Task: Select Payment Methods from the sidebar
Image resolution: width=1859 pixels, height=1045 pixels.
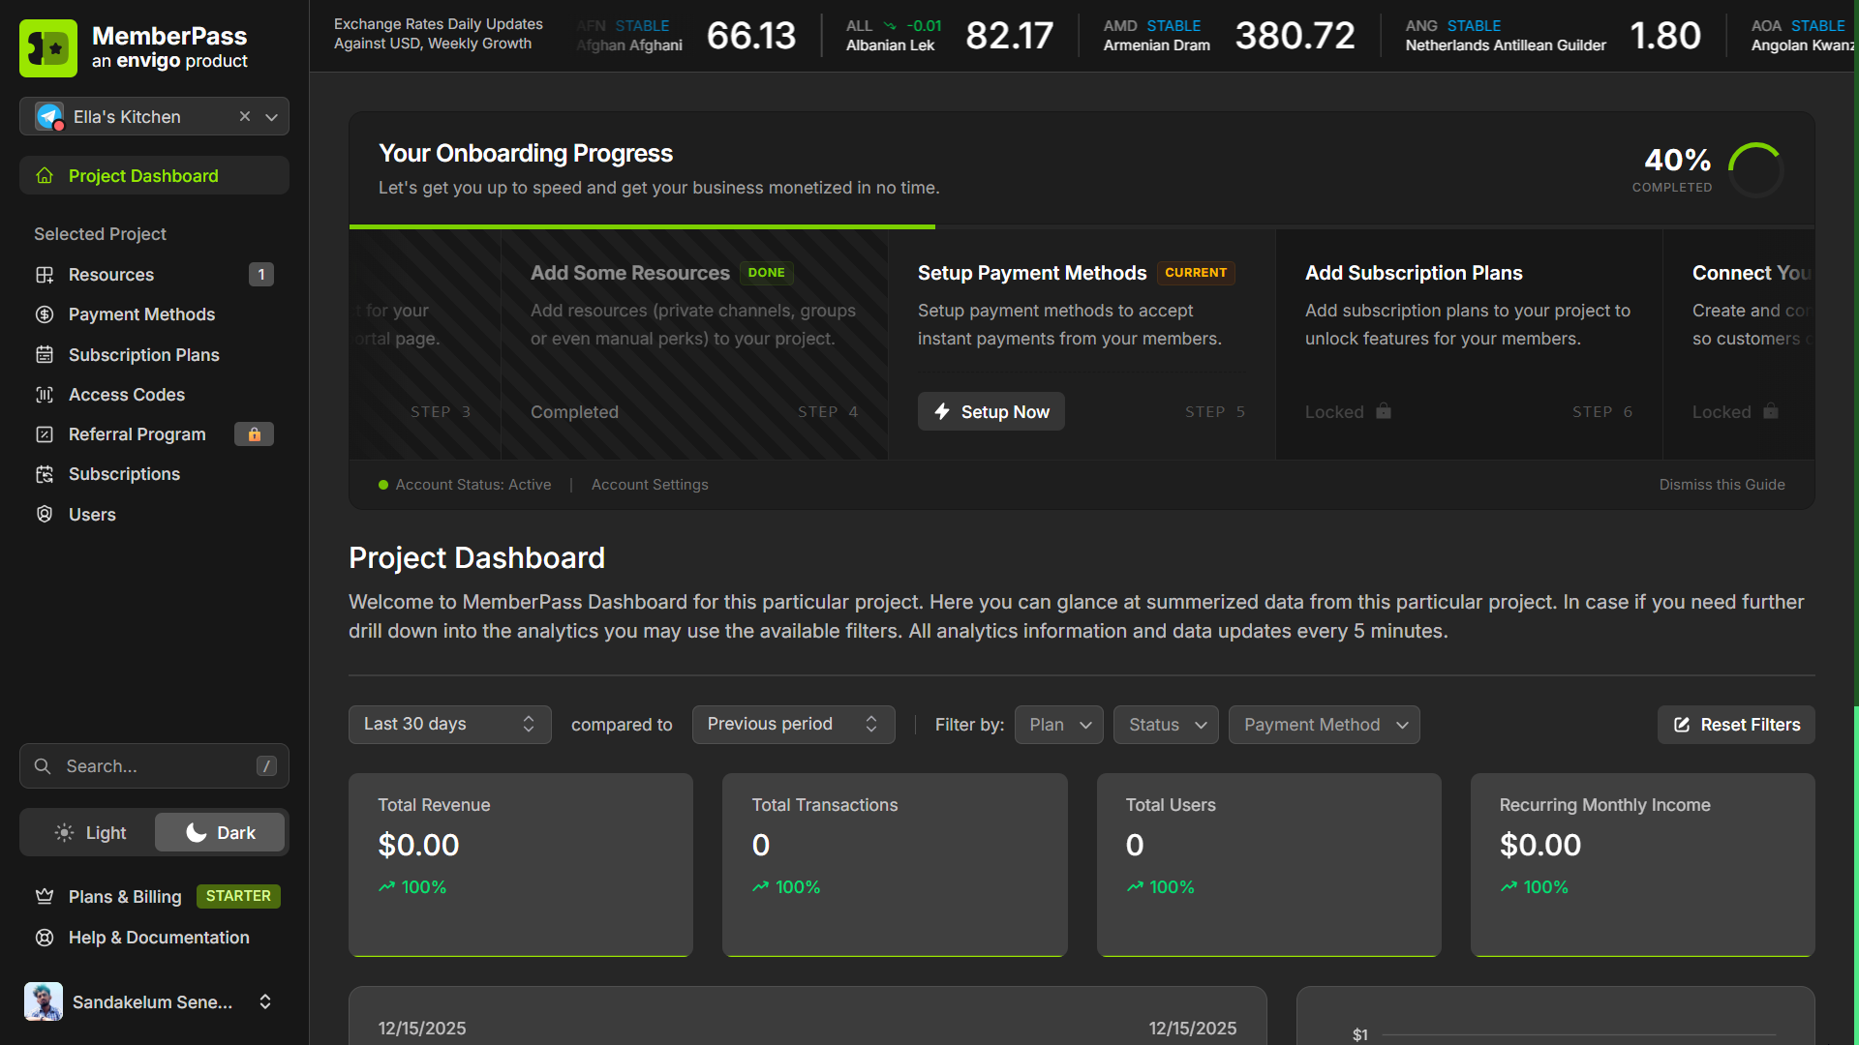Action: click(141, 314)
